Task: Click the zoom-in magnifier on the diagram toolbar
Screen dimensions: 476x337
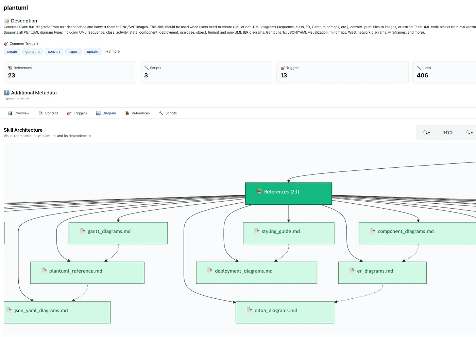Action: pyautogui.click(x=469, y=132)
